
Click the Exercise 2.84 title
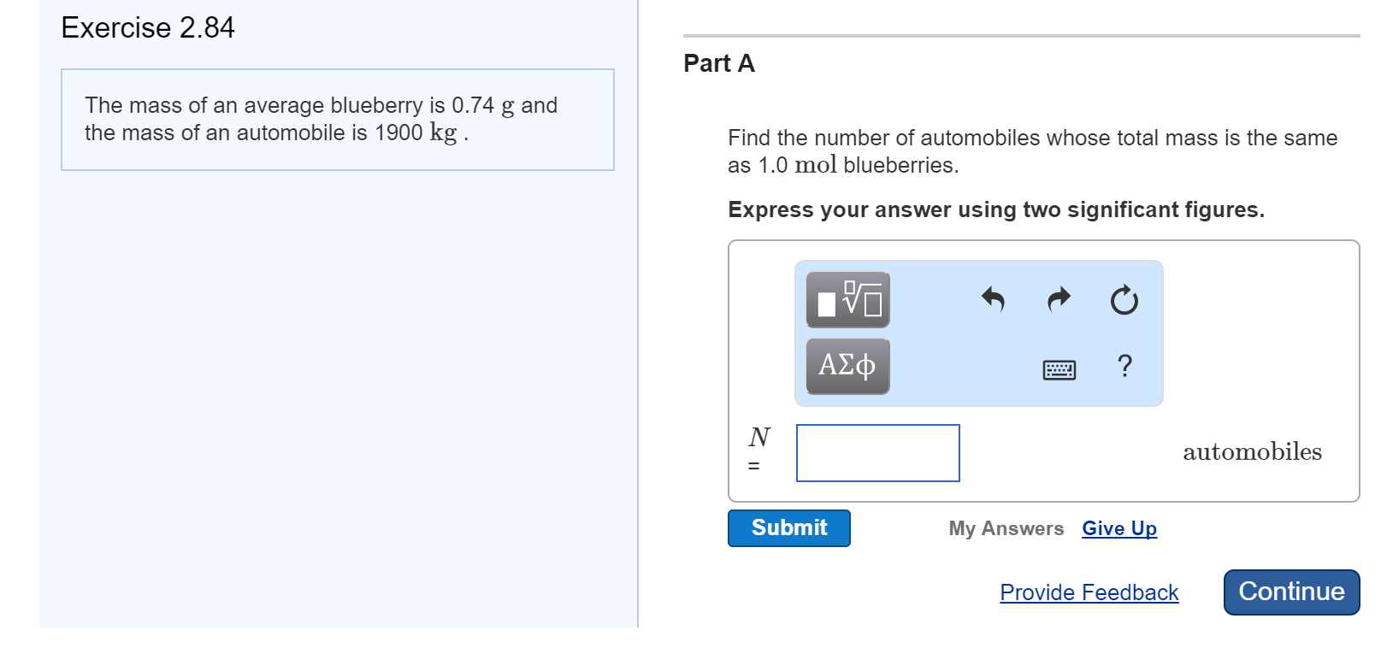(147, 27)
